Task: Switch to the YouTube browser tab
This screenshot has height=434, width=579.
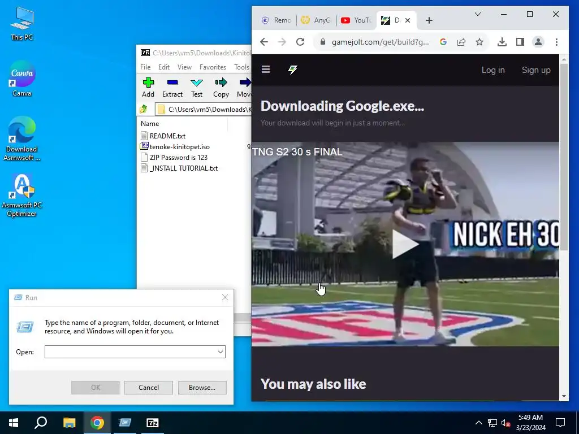Action: point(356,20)
